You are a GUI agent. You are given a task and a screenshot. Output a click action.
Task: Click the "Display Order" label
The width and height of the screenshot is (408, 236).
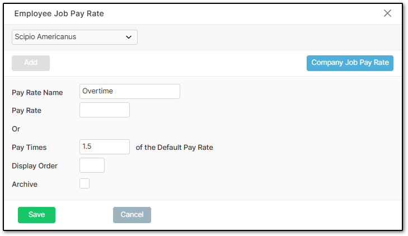pos(35,166)
